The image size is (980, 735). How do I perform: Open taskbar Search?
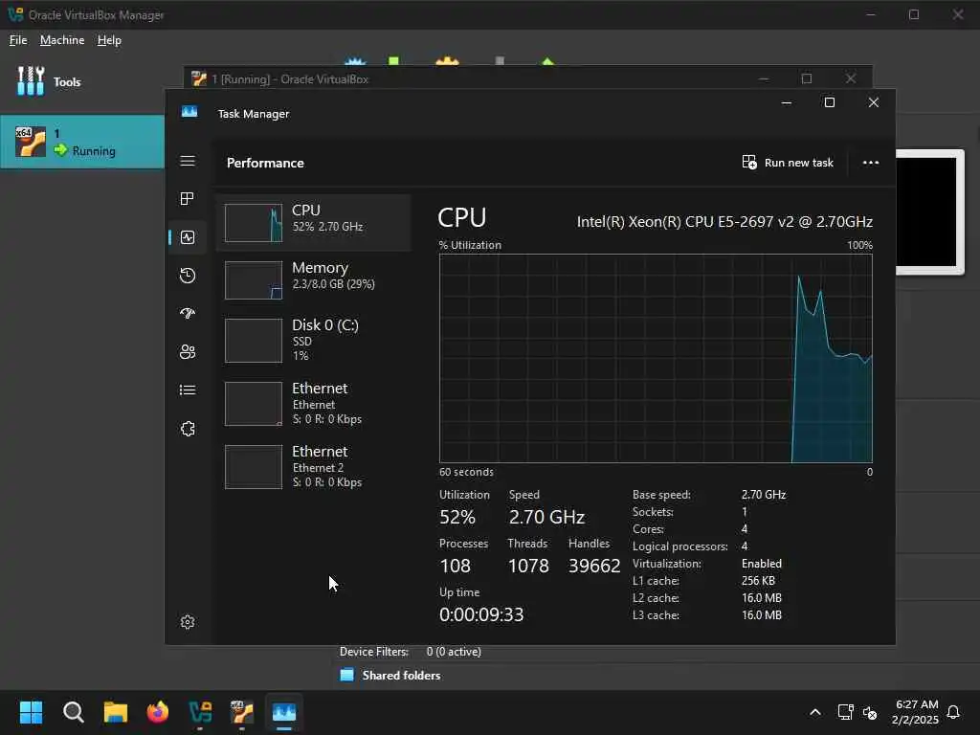click(x=73, y=712)
